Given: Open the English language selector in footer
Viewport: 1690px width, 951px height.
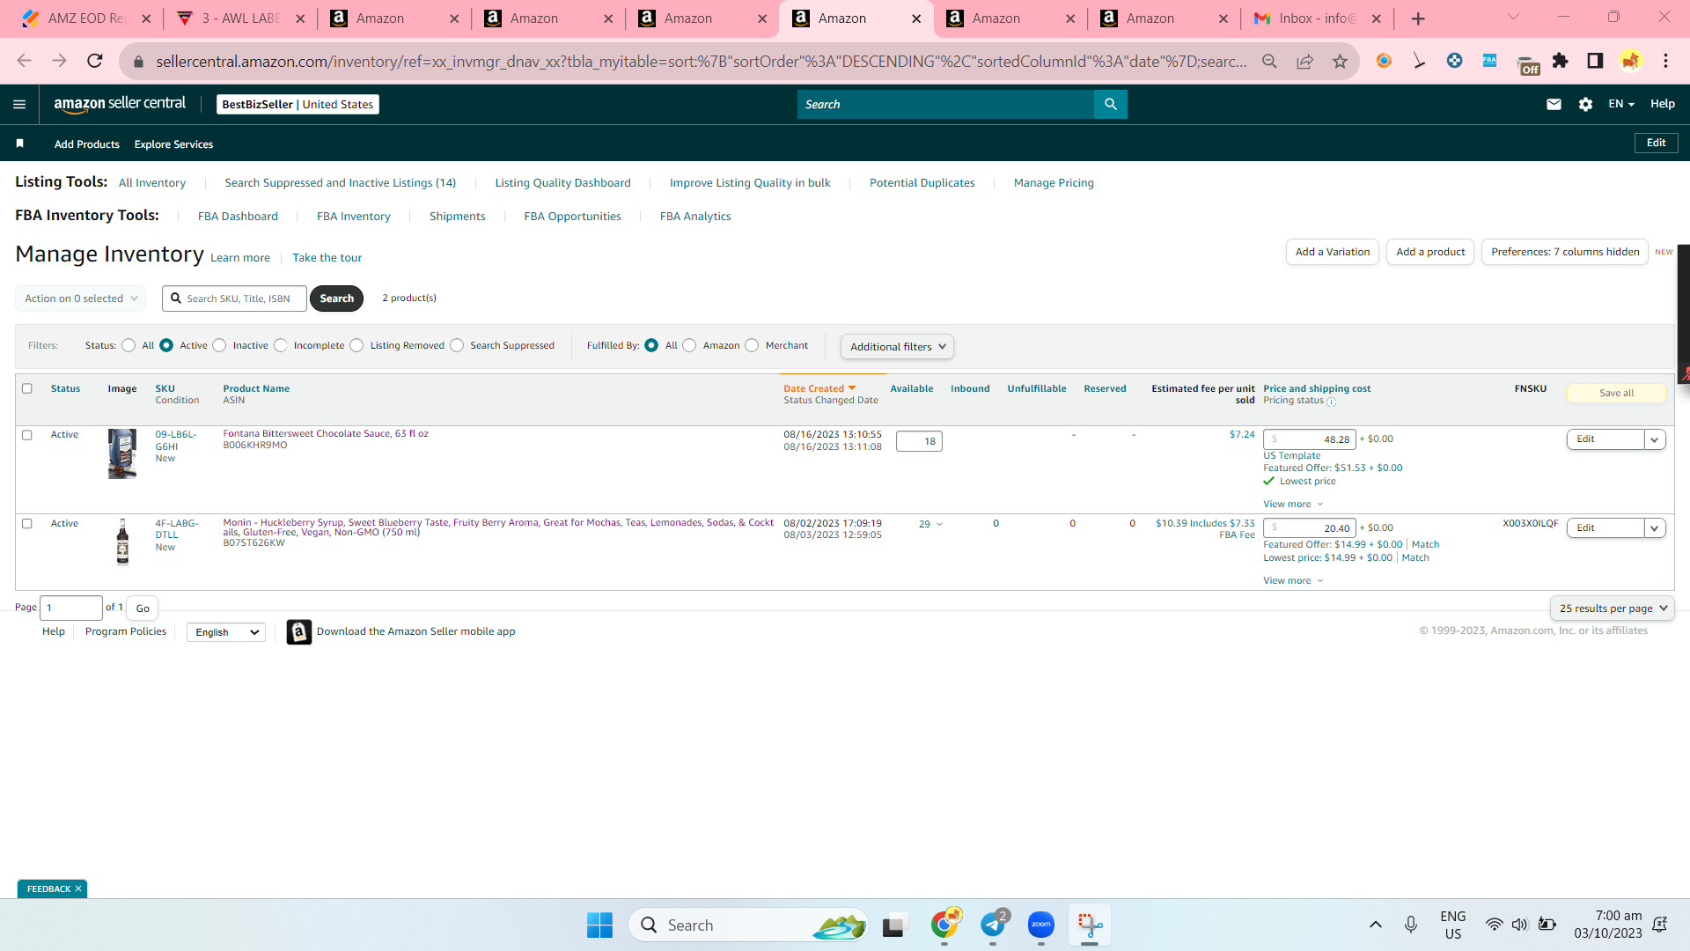Looking at the screenshot, I should click(226, 632).
